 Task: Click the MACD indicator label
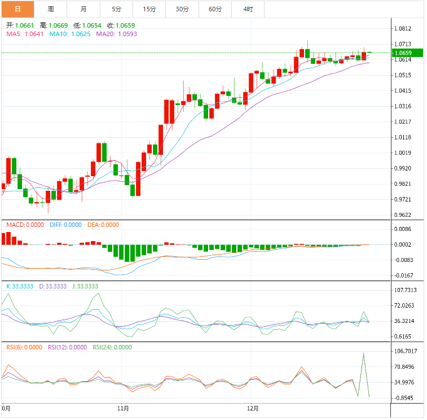[25, 225]
